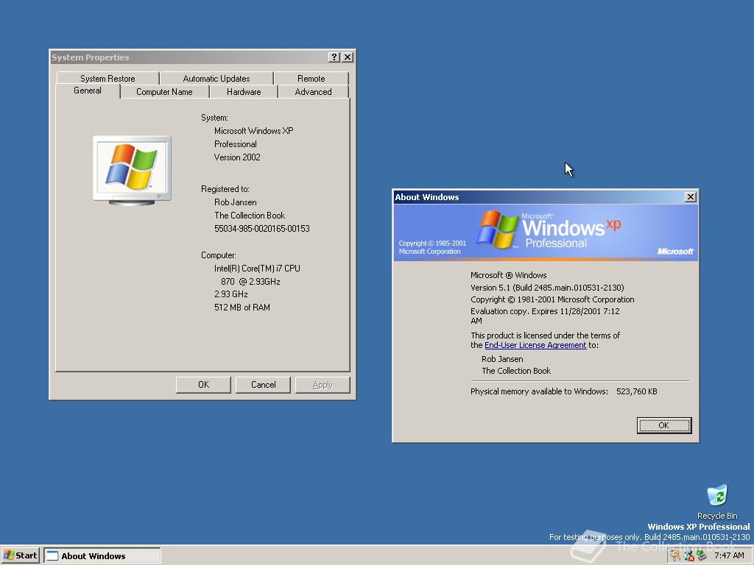Activate the About Windows taskbar button
Screen dimensions: 754x565
pos(102,556)
